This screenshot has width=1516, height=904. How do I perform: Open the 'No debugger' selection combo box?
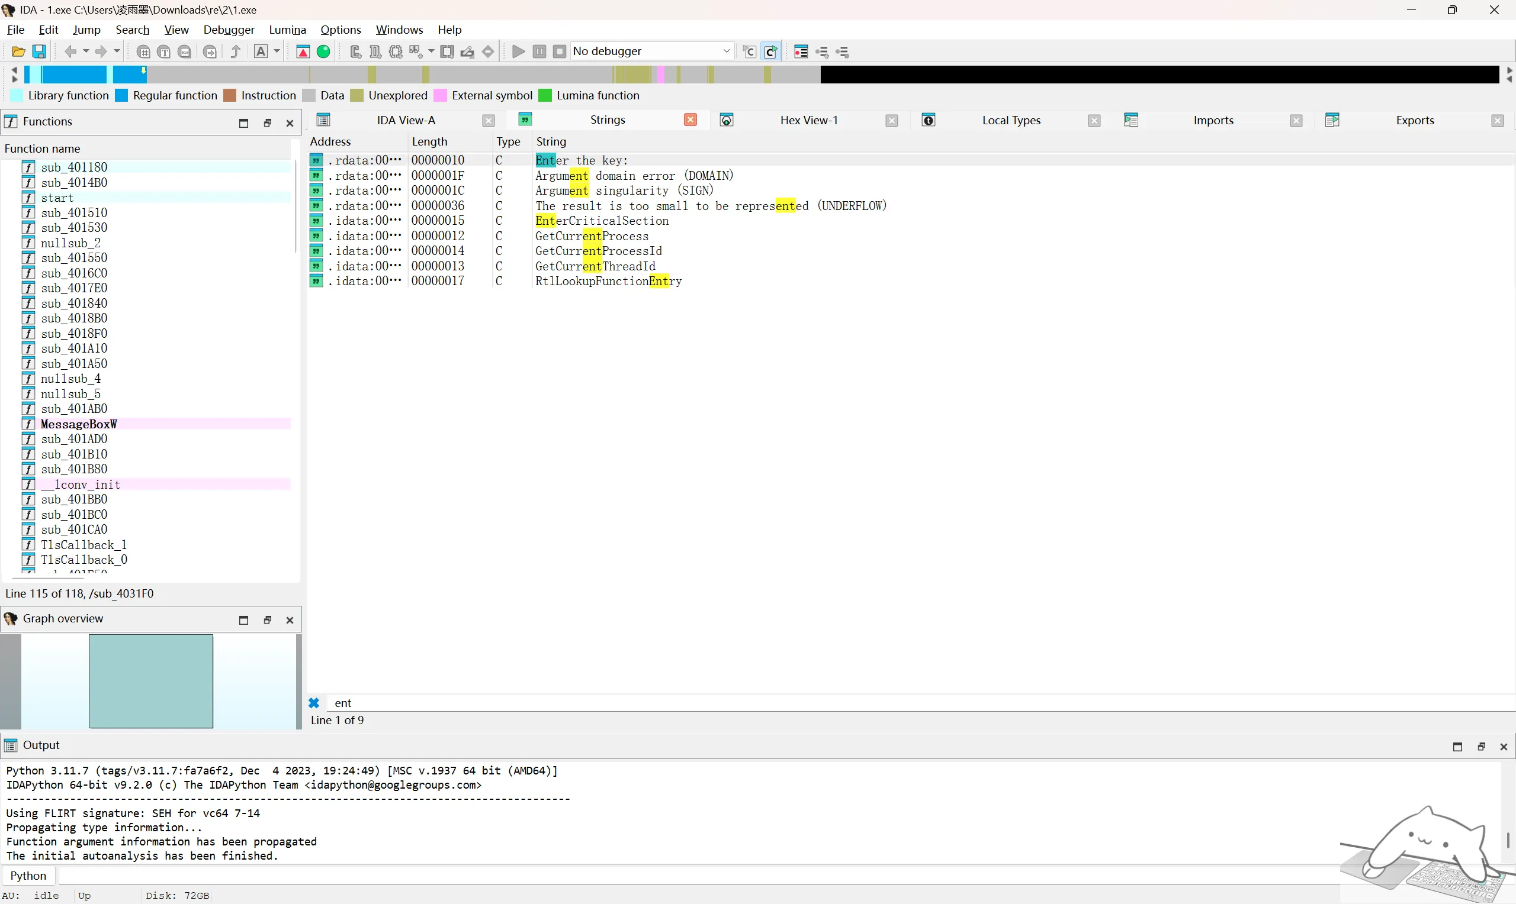point(652,51)
